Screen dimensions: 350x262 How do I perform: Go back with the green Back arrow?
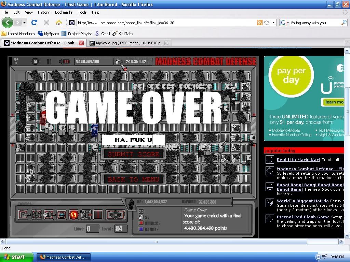[8, 23]
